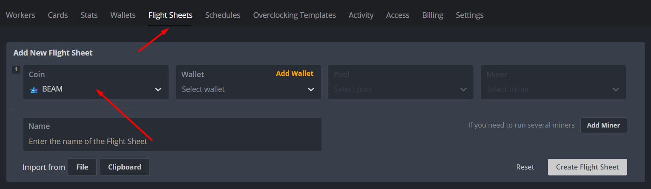Click the Add Wallet link
The width and height of the screenshot is (651, 189).
[x=295, y=73]
